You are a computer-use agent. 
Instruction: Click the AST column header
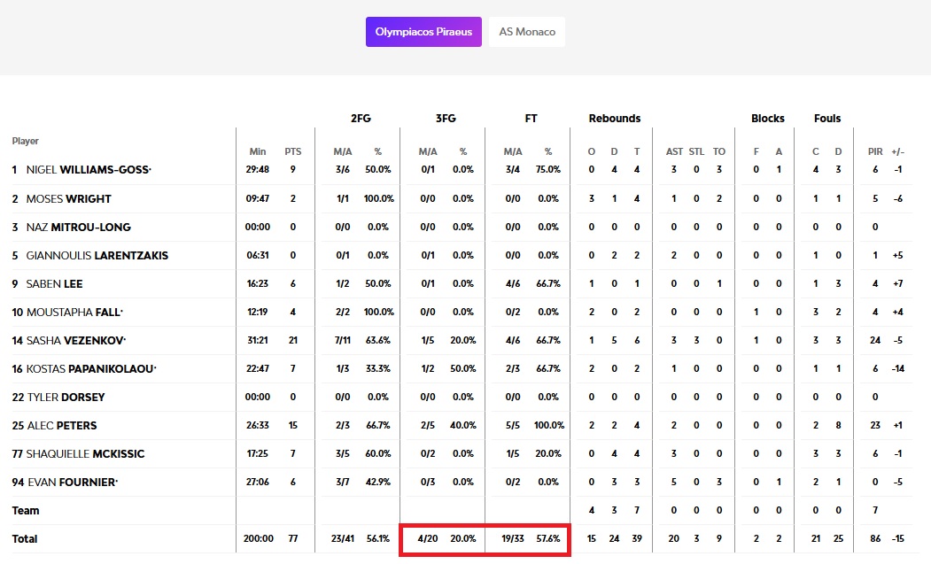(674, 151)
